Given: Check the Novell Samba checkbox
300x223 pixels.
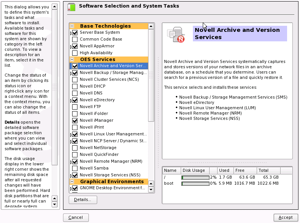Looking at the screenshot, I should (75, 168).
